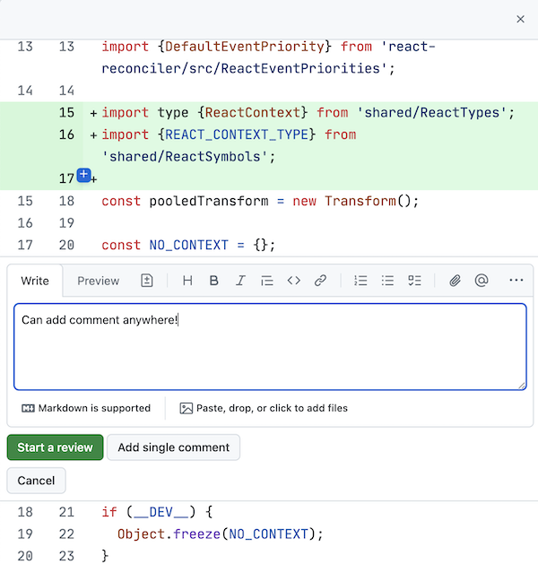This screenshot has width=538, height=564.
Task: Add a link using the chain icon
Action: (320, 281)
